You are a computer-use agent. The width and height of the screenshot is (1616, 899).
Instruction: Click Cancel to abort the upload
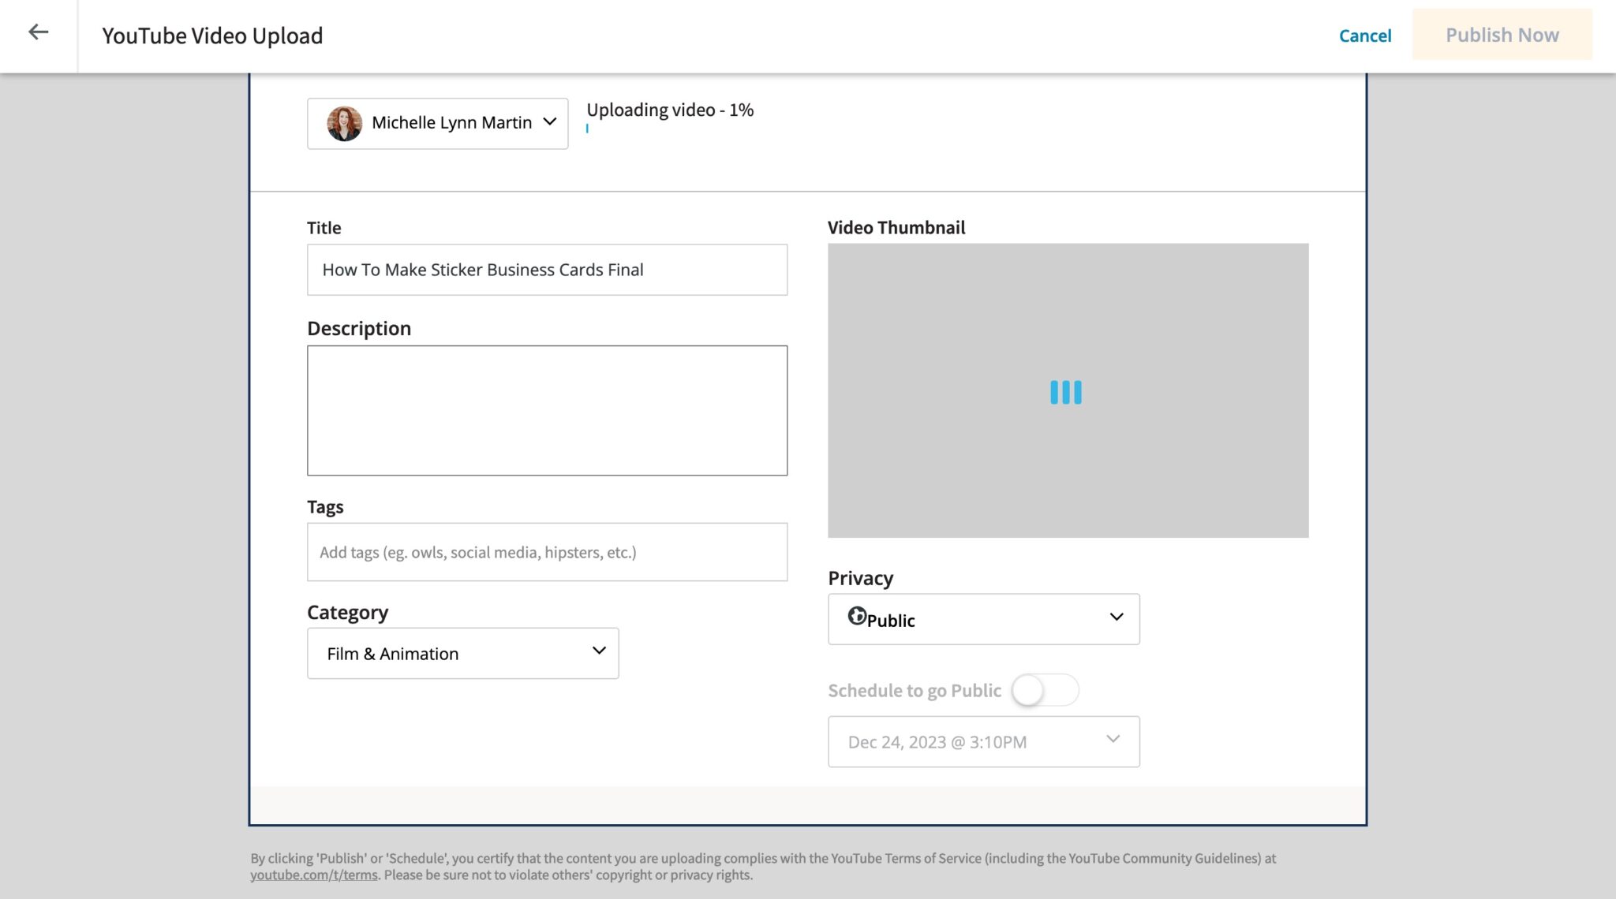[1365, 35]
